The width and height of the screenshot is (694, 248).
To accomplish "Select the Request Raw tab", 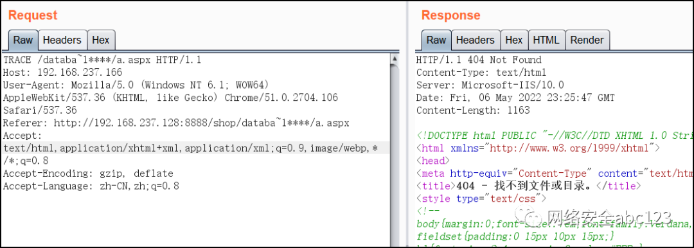I will 23,40.
